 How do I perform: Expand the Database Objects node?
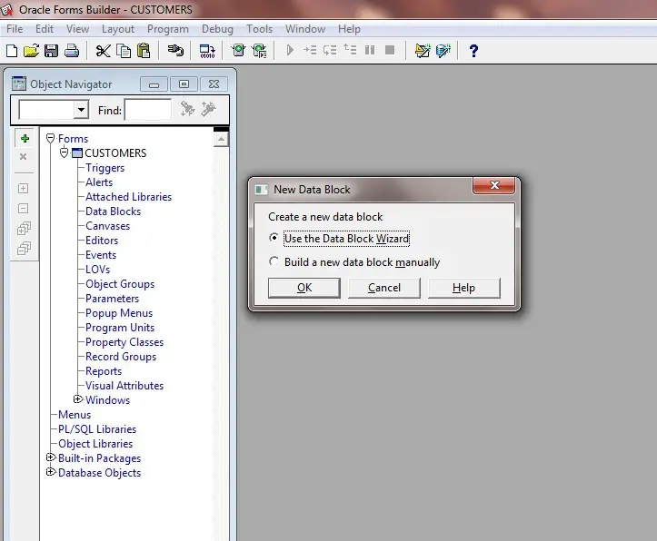tap(50, 472)
